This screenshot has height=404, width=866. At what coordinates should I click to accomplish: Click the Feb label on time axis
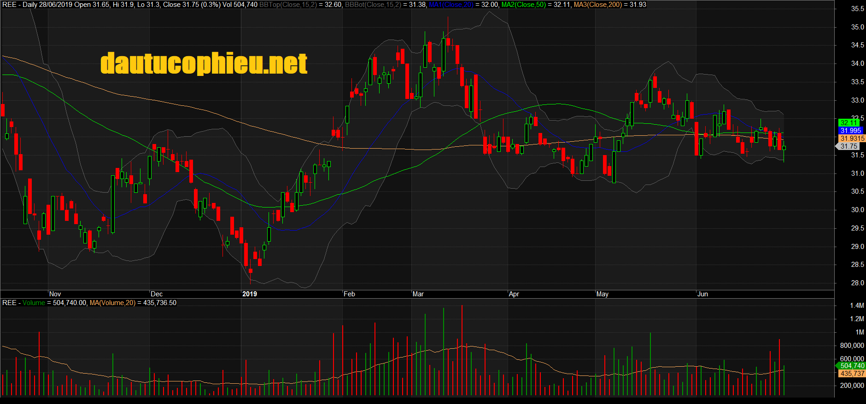click(349, 294)
